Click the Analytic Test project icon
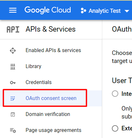132x138 pixels. [83, 11]
